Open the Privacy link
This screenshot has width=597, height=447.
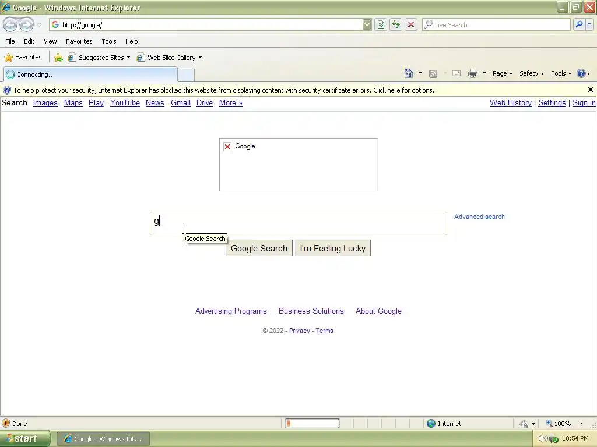tap(300, 331)
